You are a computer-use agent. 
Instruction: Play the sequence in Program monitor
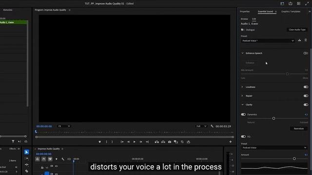tap(135, 142)
